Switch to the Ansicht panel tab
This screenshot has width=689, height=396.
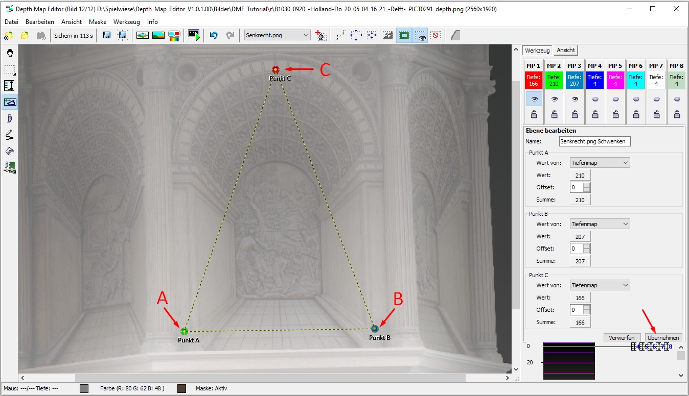point(566,50)
